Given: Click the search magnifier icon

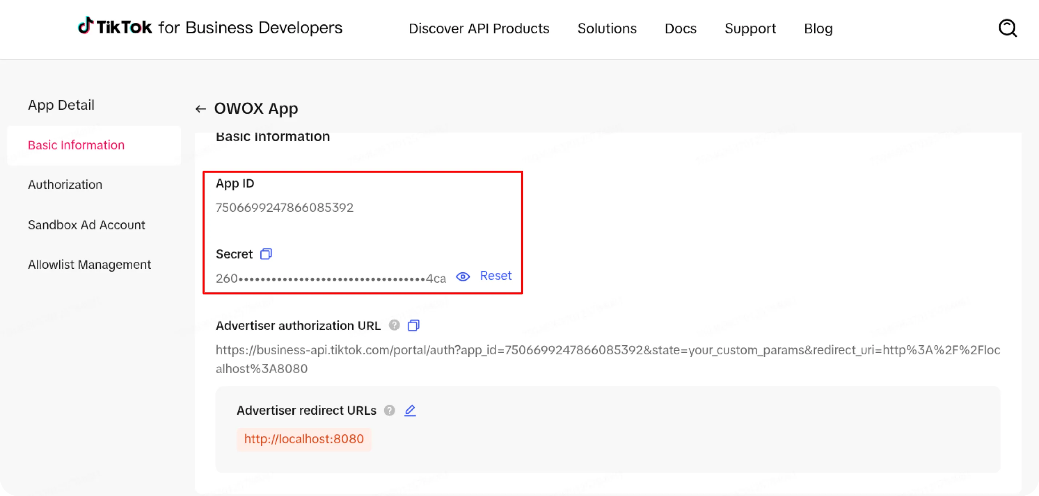Looking at the screenshot, I should pos(1007,28).
